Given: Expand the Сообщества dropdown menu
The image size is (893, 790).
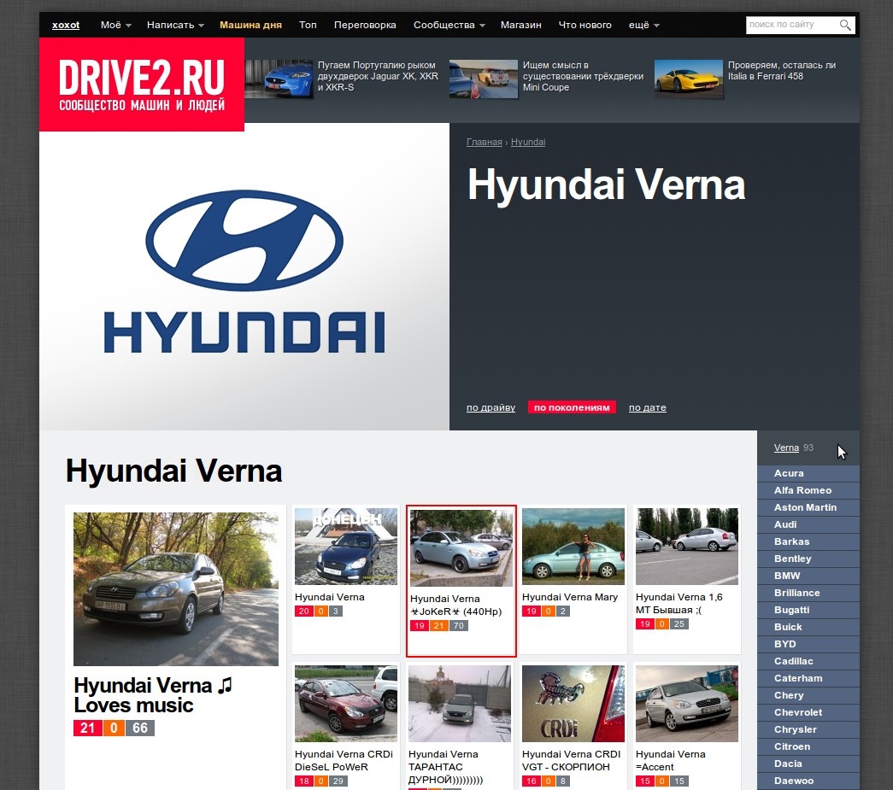Looking at the screenshot, I should (449, 25).
